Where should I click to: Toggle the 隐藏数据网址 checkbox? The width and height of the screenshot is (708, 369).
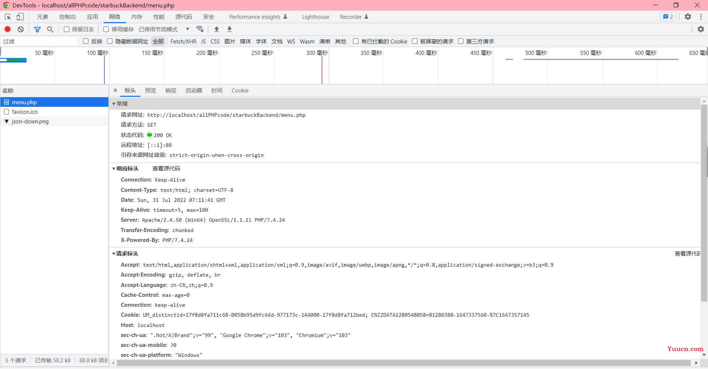coord(110,41)
